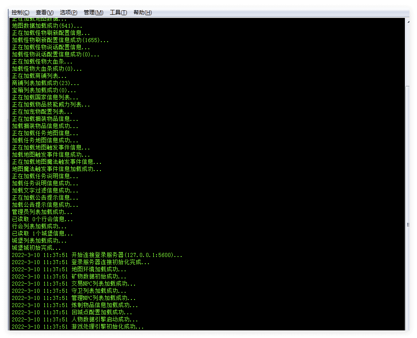Screen dimensions: 417x338
Task: Open the 管理(M) menu
Action: tap(93, 13)
